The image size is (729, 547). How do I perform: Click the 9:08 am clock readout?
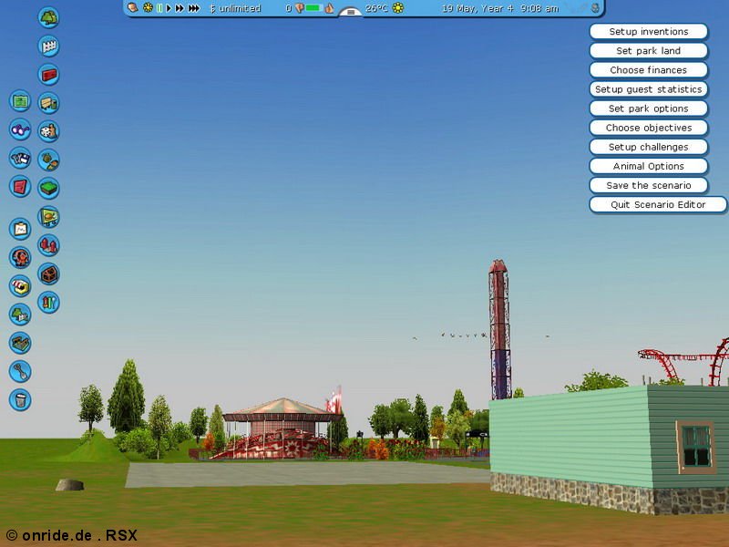(539, 8)
